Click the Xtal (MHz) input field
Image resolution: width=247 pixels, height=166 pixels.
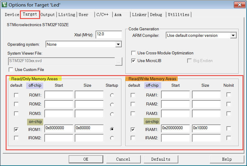pyautogui.click(x=109, y=34)
